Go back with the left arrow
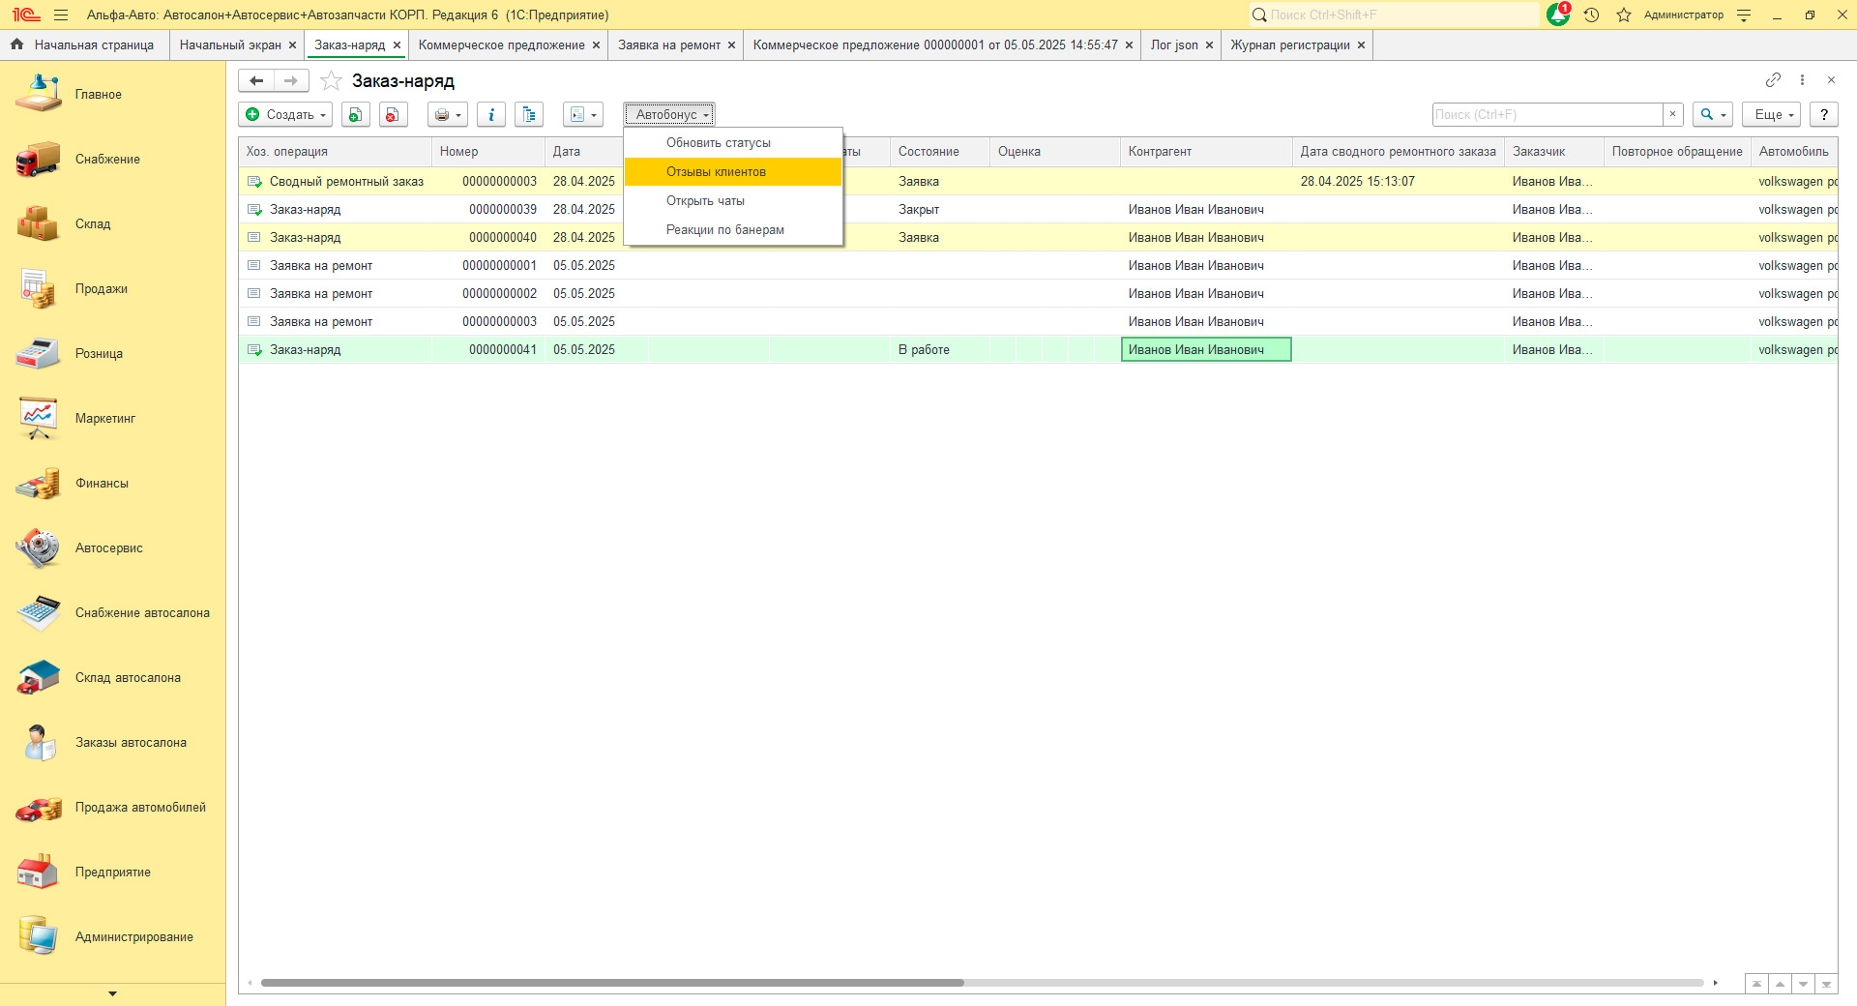 coord(256,80)
